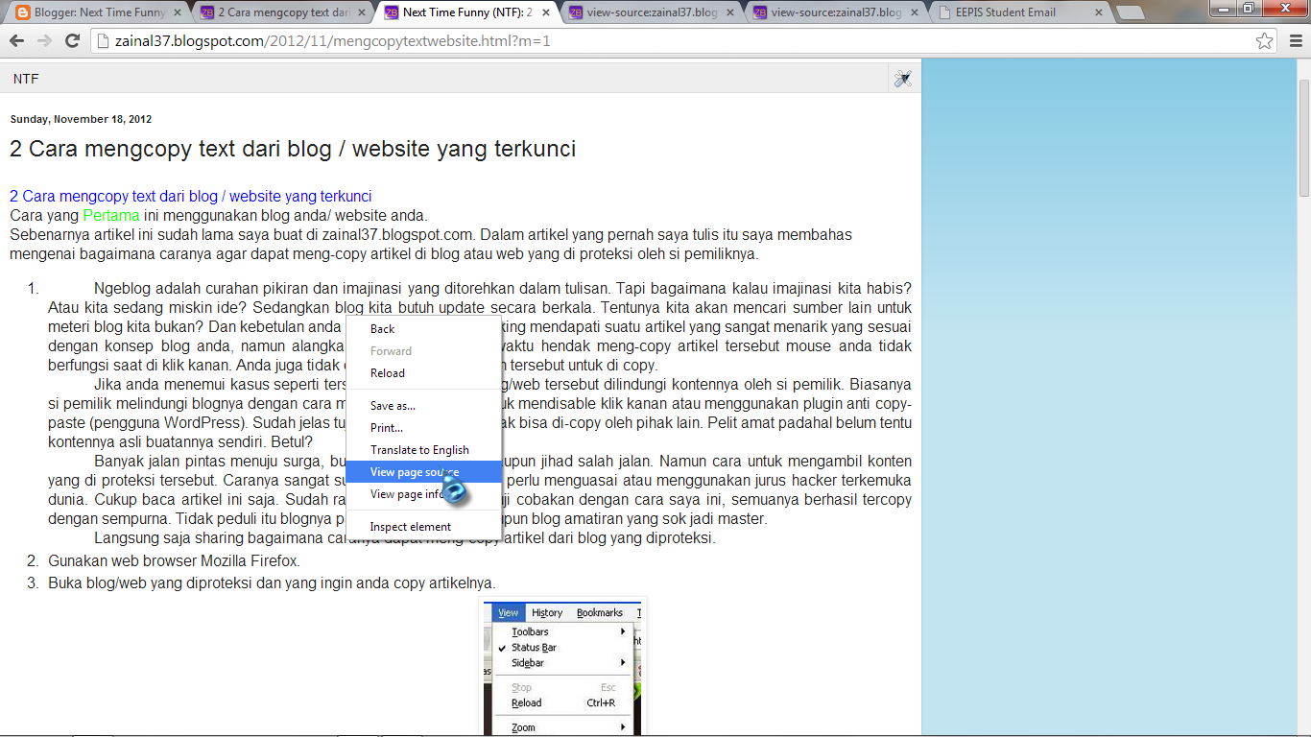Click the grayed forward navigation arrow icon
The height and width of the screenshot is (737, 1311).
click(43, 41)
